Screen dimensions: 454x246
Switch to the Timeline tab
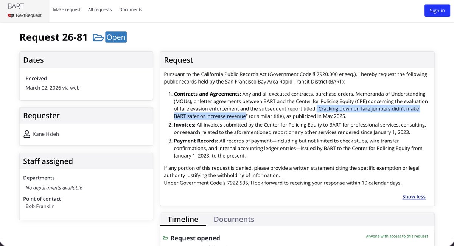tap(183, 219)
